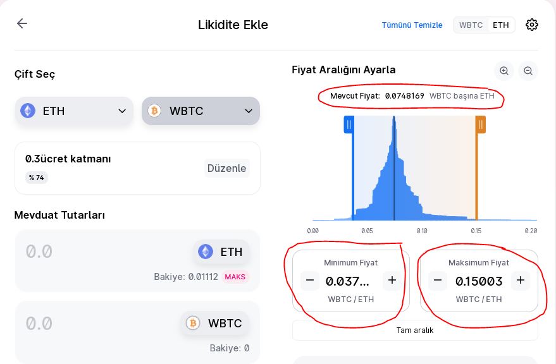The height and width of the screenshot is (364, 556).
Task: Open the settings gear icon
Action: 531,25
